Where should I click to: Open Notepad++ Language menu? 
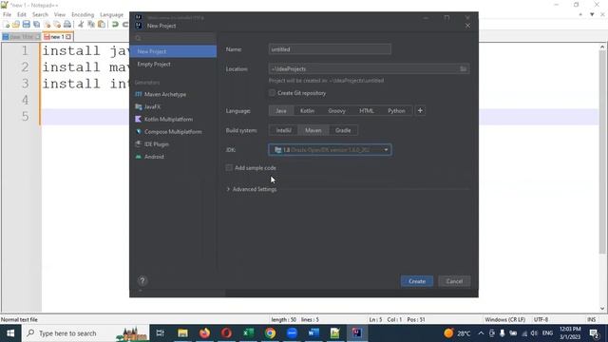(112, 15)
